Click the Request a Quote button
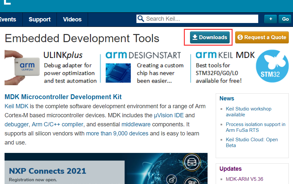This screenshot has height=184, width=293. (x=262, y=37)
